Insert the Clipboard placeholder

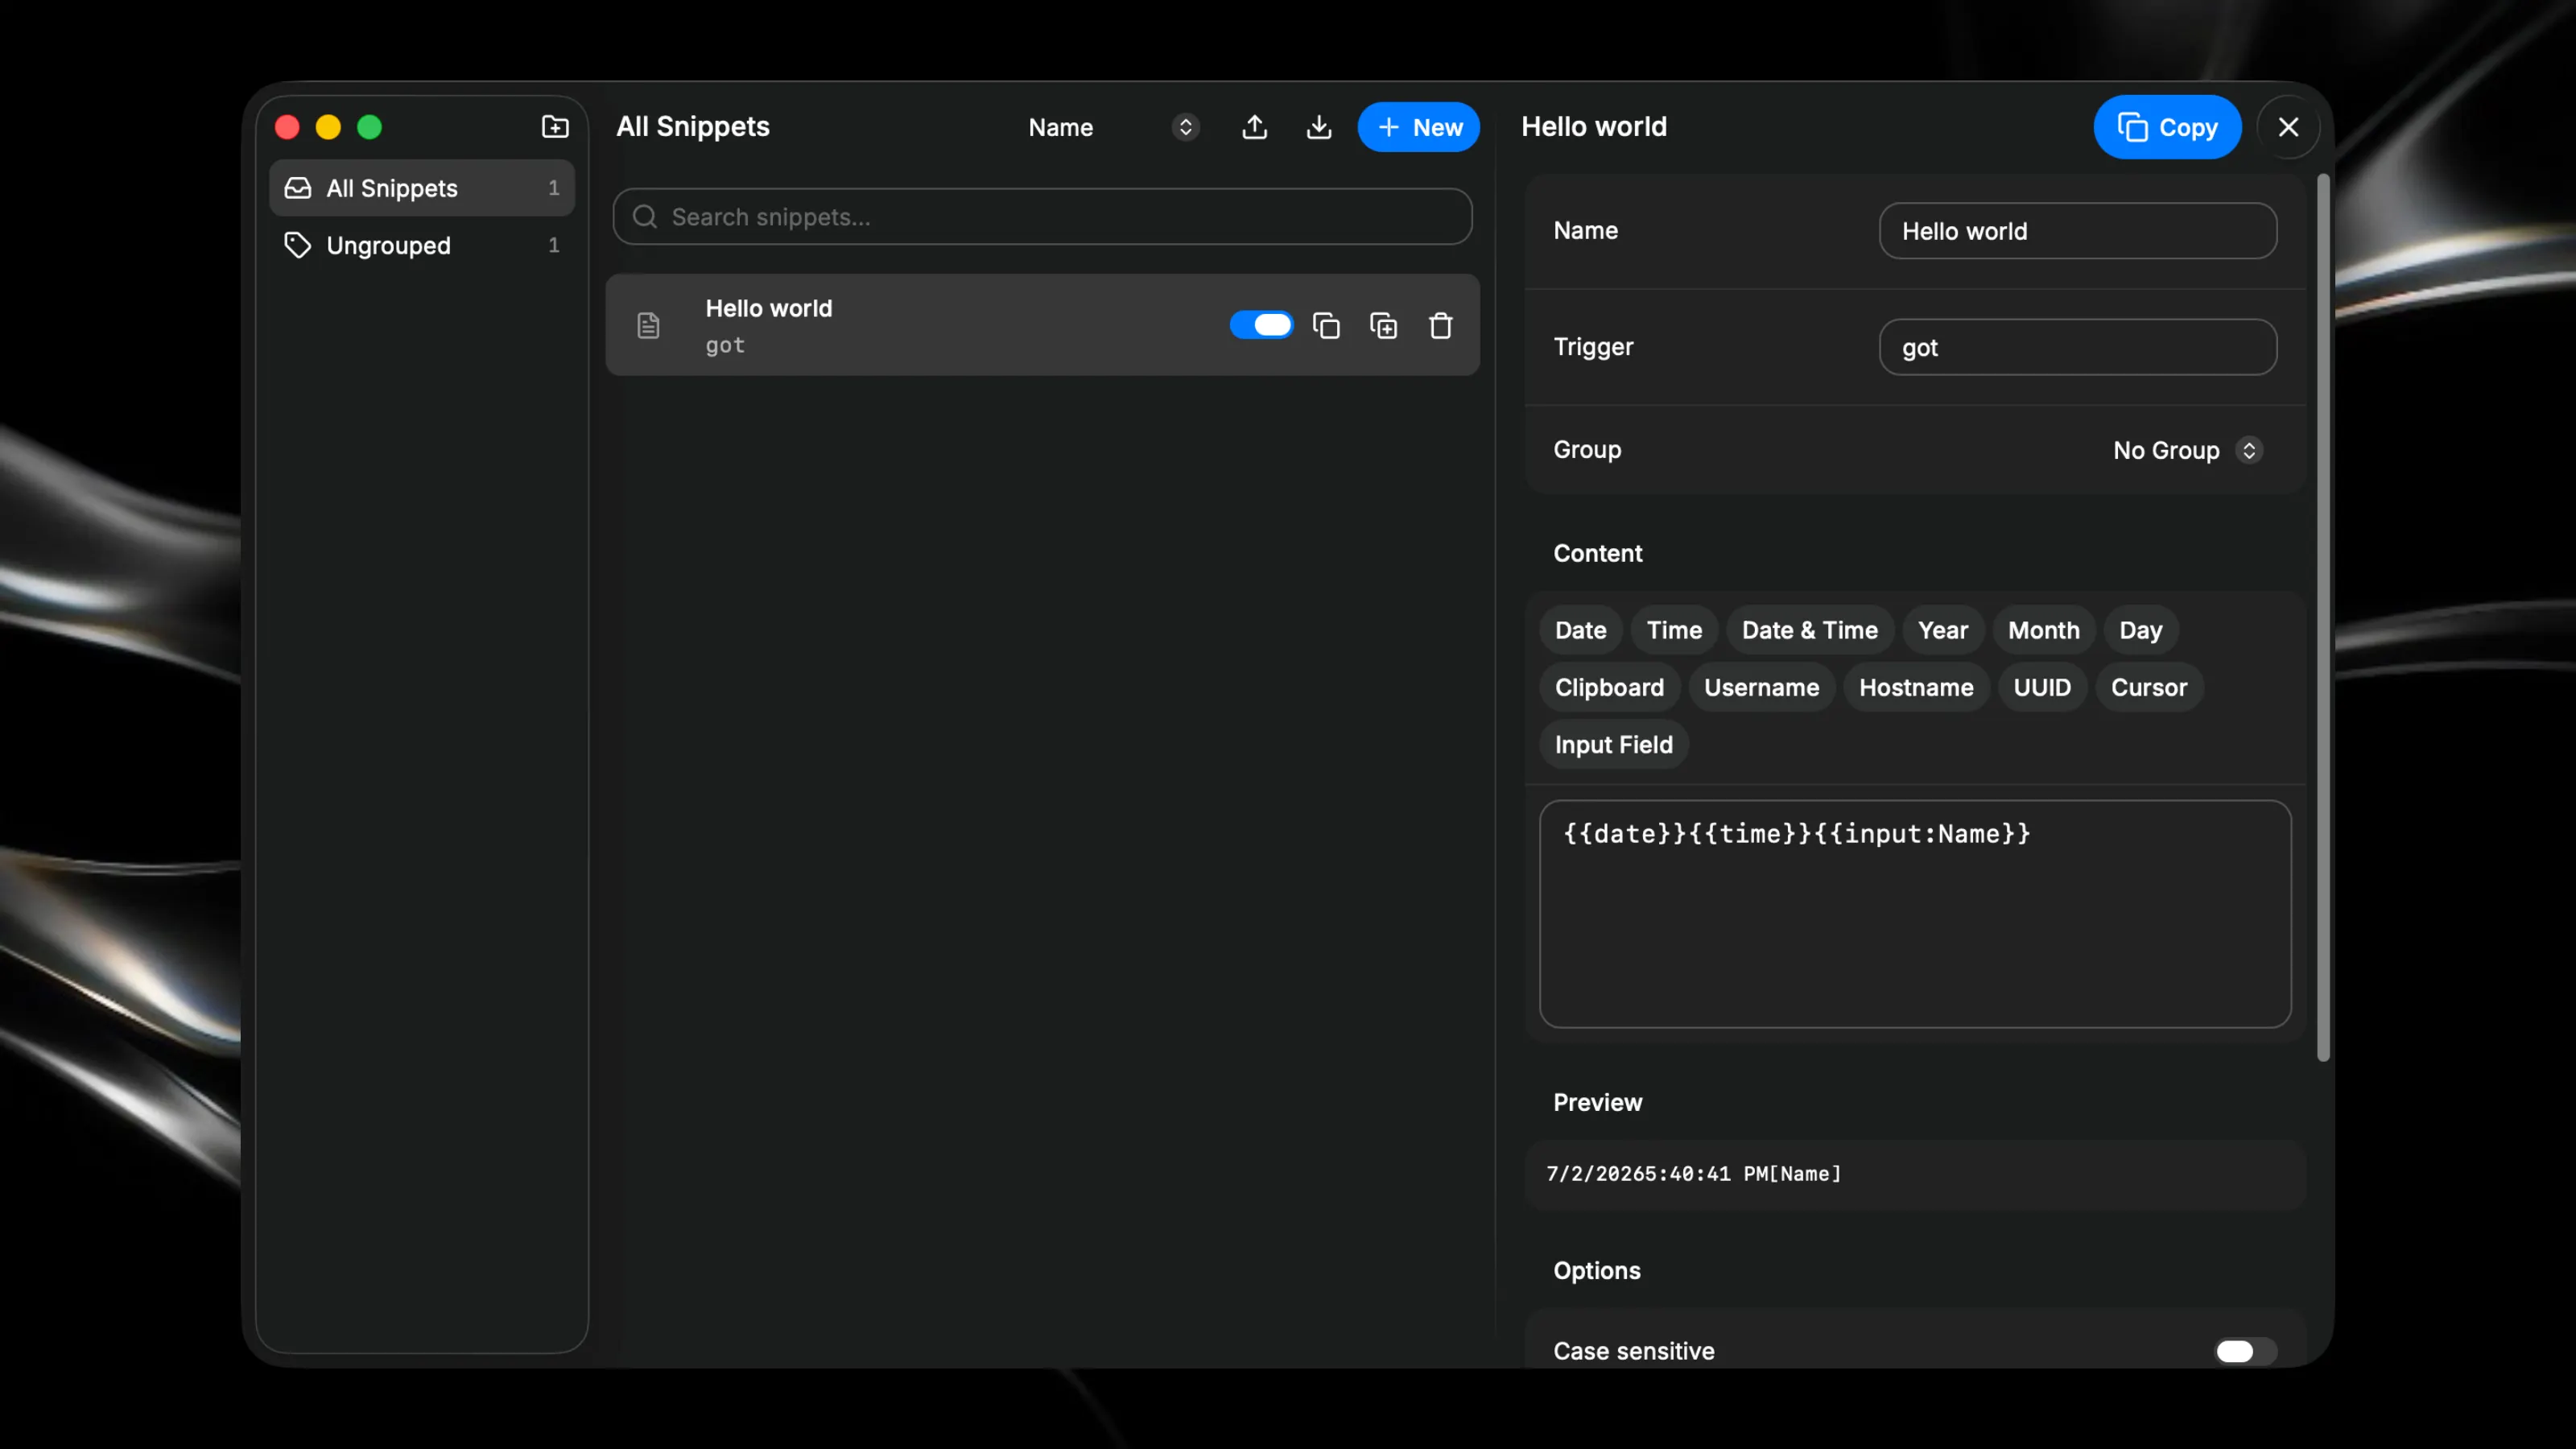click(x=1609, y=687)
